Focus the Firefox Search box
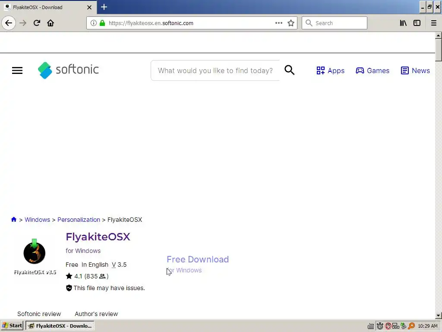The width and height of the screenshot is (442, 332). click(335, 23)
